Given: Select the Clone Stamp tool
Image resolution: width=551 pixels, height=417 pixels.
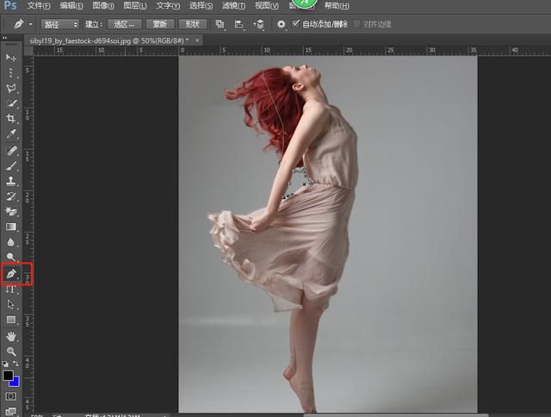Looking at the screenshot, I should [11, 181].
